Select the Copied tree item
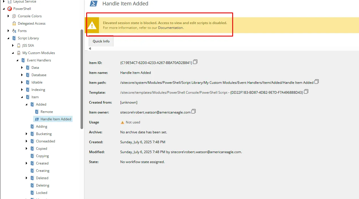 tap(42, 149)
